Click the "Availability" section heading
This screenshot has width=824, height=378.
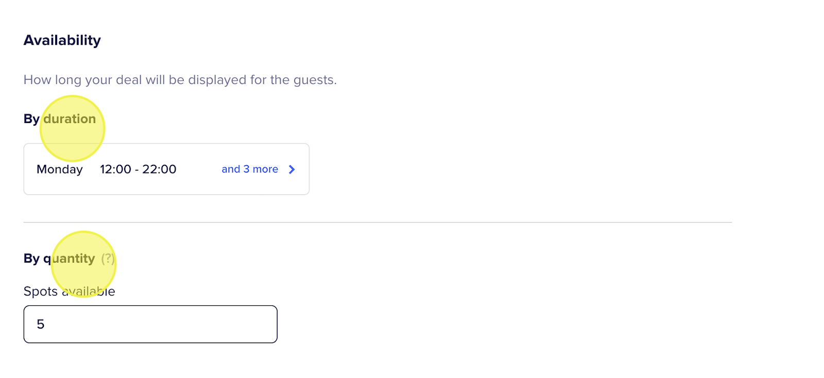[x=62, y=40]
